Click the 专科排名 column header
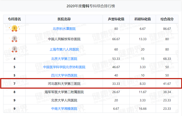This screenshot has height=116, width=182. click(x=14, y=19)
